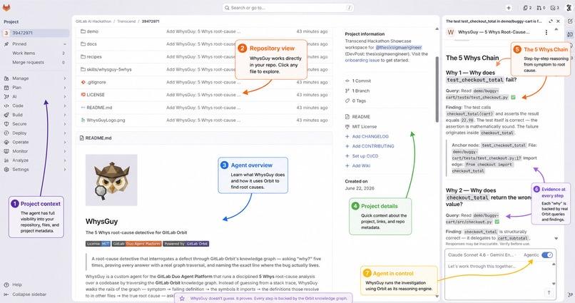Open the recipes folder name

94,57
